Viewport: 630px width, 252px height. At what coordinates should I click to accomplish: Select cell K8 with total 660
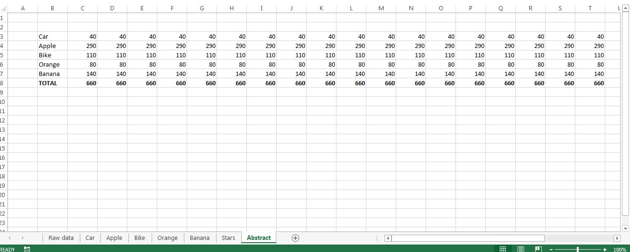click(321, 83)
